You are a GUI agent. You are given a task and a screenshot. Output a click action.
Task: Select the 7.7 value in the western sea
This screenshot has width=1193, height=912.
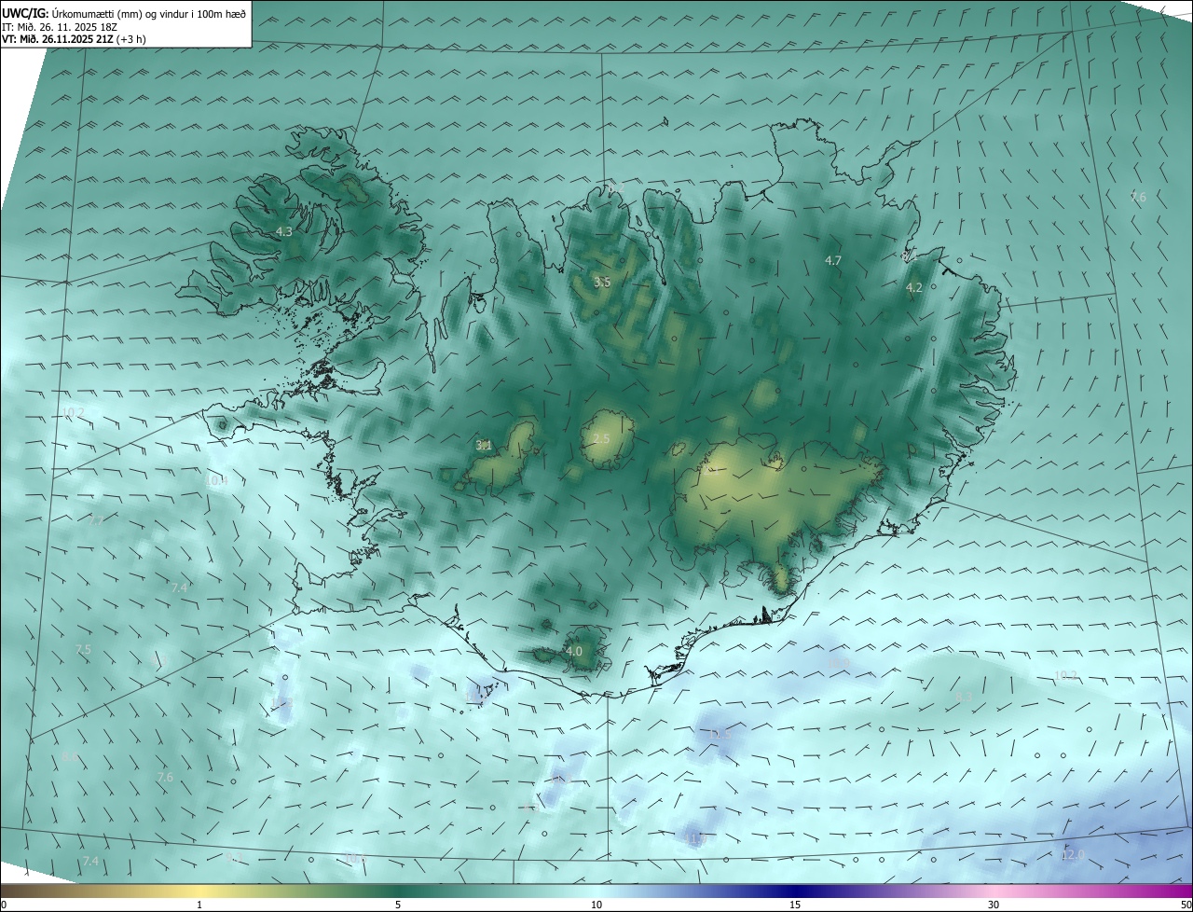pyautogui.click(x=96, y=520)
